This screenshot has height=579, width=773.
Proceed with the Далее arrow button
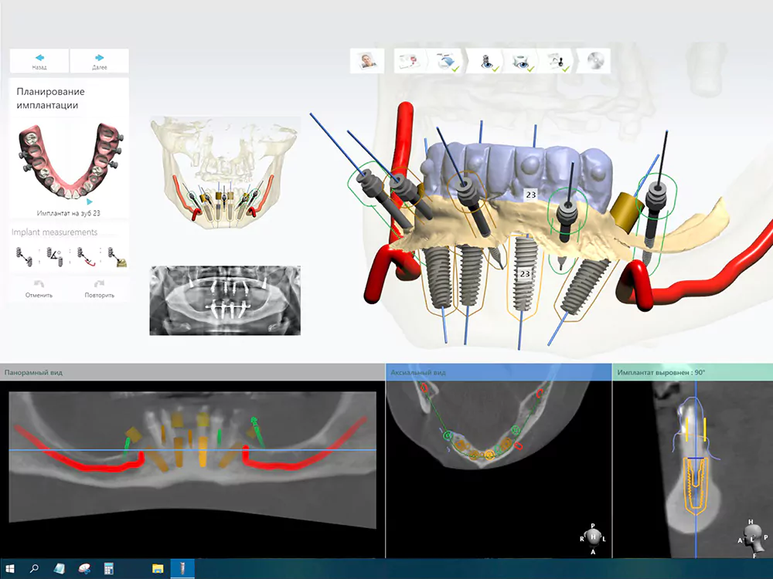click(100, 61)
